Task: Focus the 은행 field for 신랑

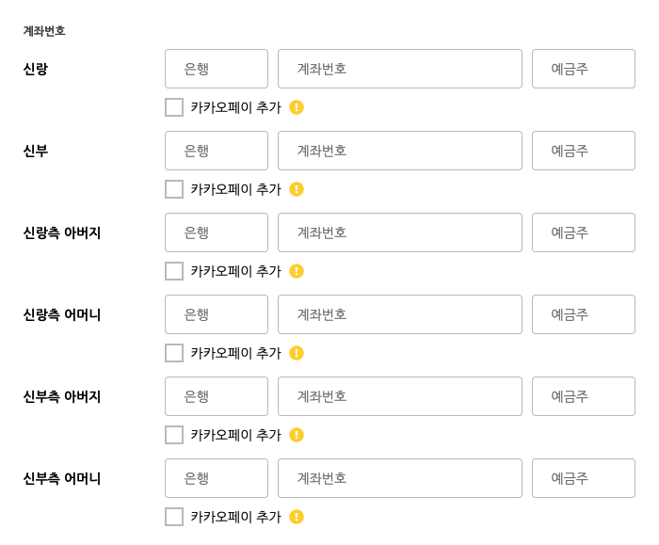Action: tap(217, 69)
